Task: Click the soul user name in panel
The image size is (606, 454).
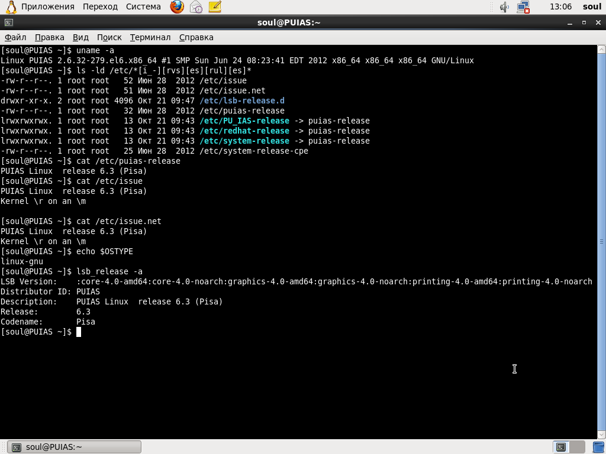Action: (592, 7)
